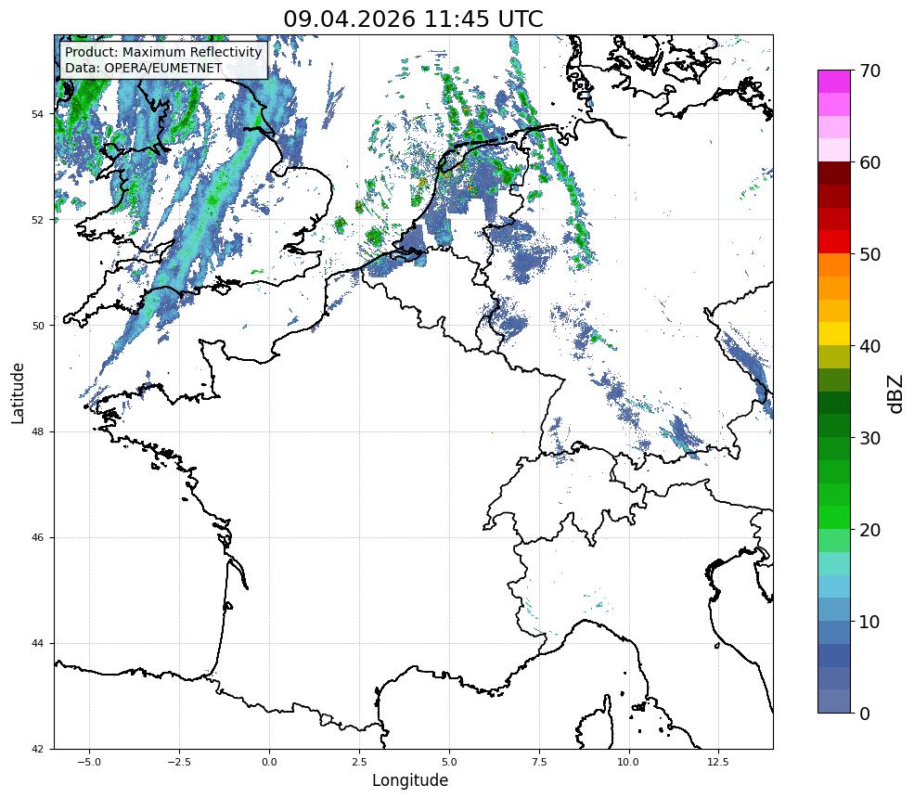Select the orange 50 dBZ colorbar segment
The image size is (914, 798).
[x=833, y=264]
